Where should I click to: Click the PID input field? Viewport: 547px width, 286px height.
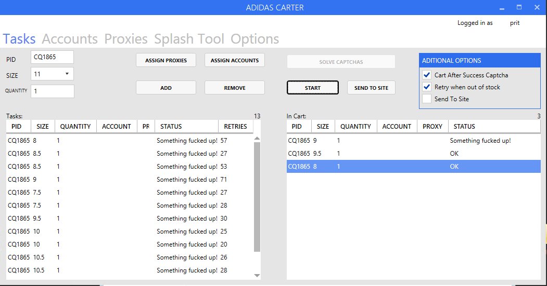pos(53,57)
